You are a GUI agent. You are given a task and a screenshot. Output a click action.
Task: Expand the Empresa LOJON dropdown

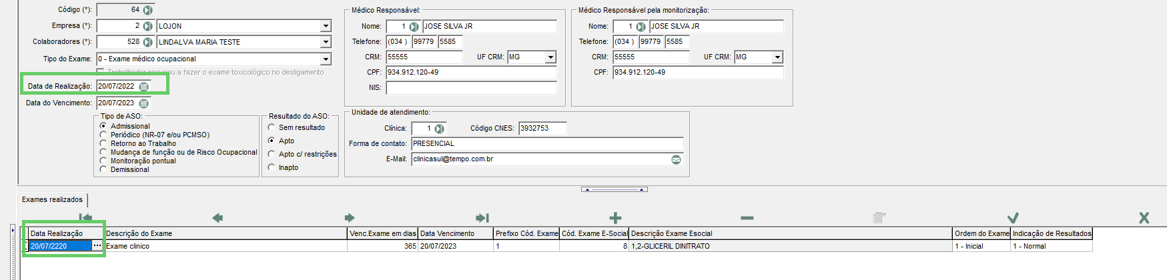click(326, 26)
